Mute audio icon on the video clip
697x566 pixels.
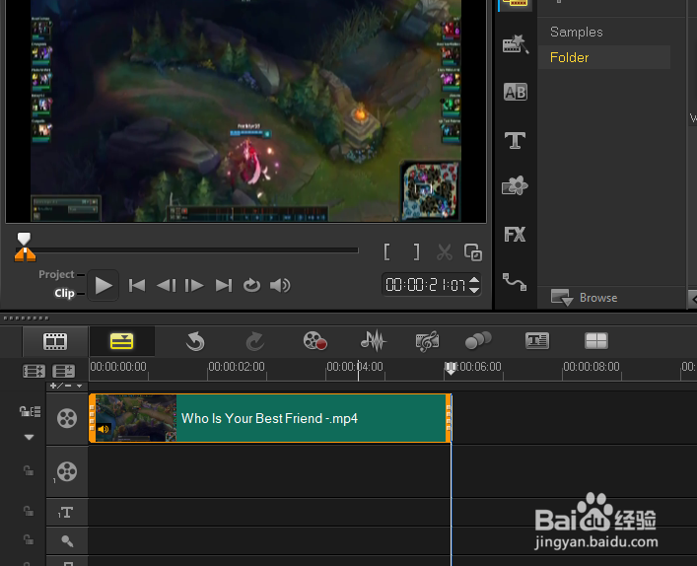pos(104,429)
